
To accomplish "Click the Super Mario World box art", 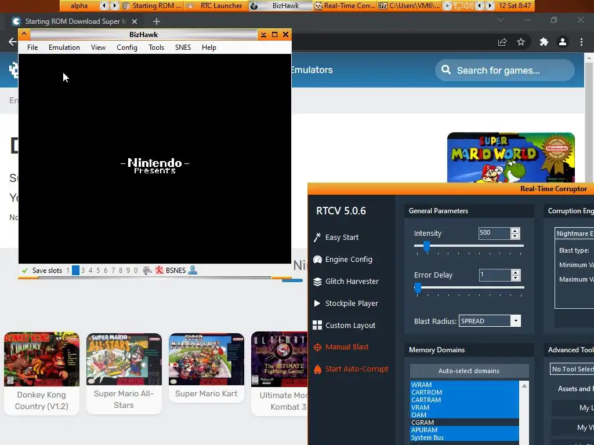I will click(x=510, y=158).
